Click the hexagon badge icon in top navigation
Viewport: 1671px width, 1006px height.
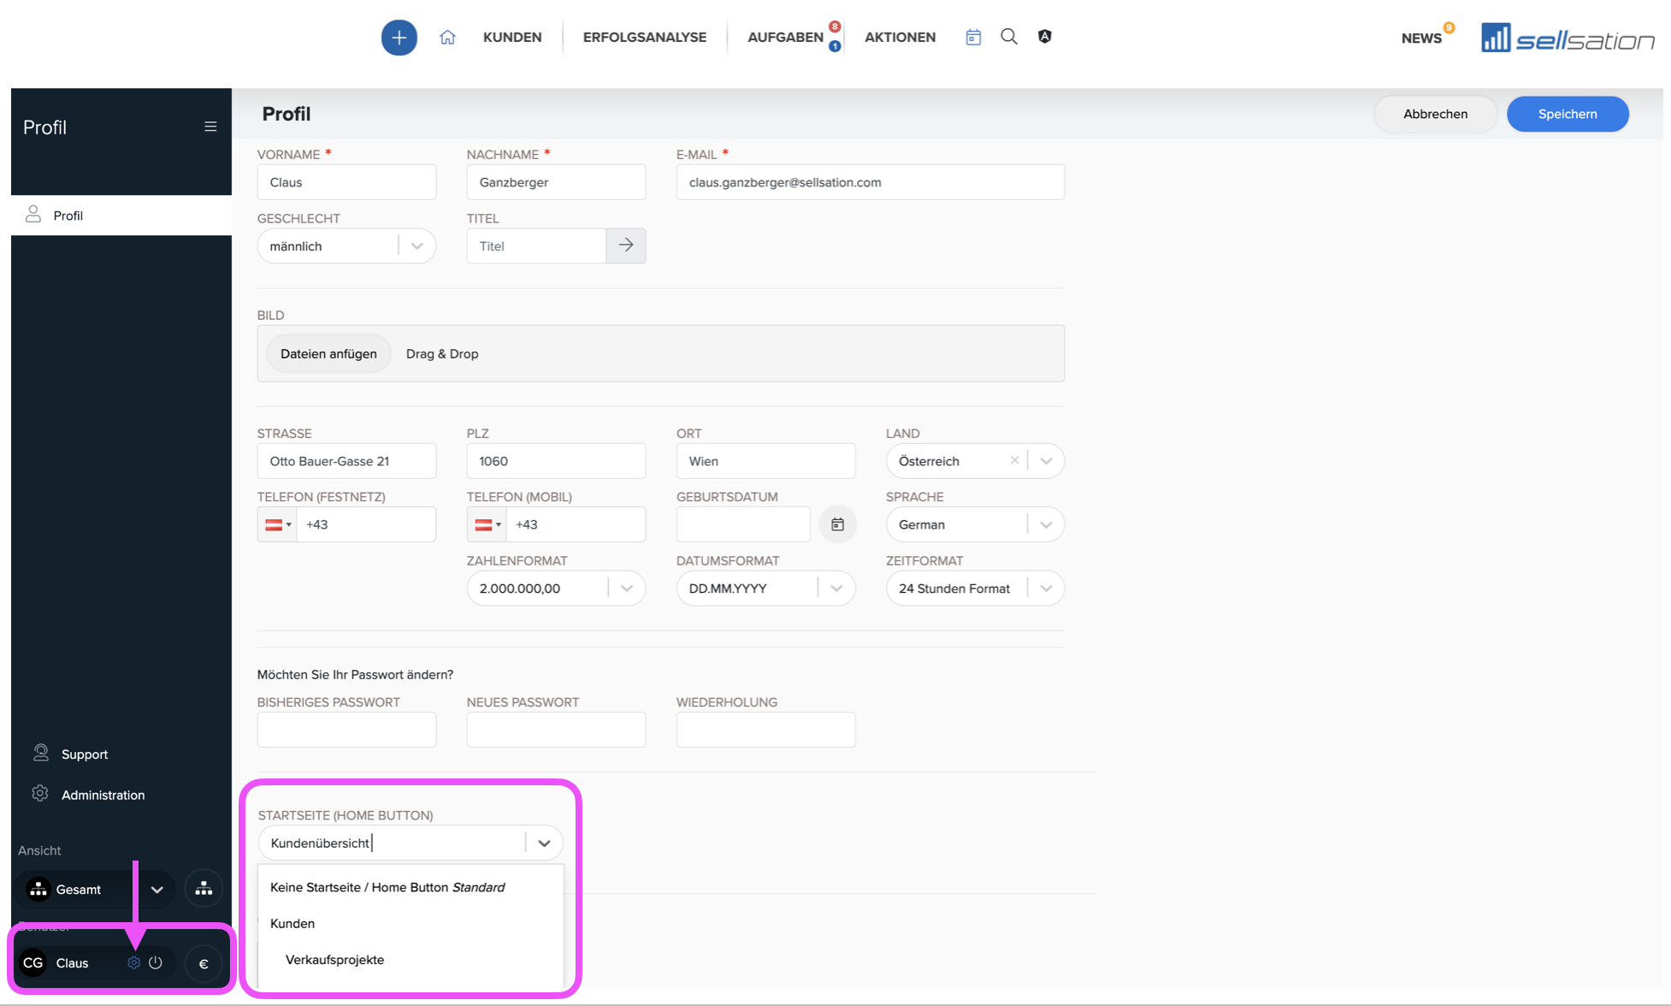tap(1044, 37)
